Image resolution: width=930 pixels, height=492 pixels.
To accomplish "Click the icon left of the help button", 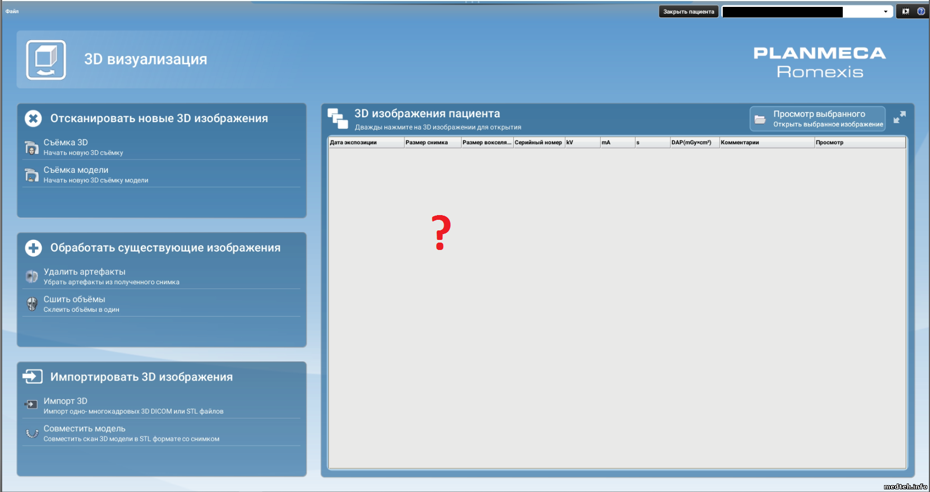I will click(x=906, y=11).
